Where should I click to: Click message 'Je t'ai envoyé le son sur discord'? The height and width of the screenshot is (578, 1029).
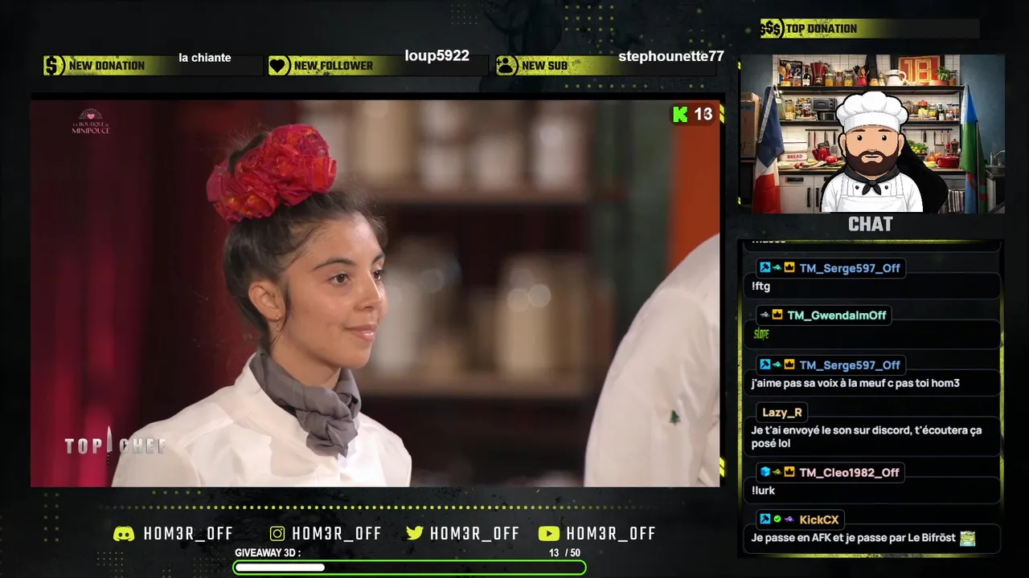[x=867, y=437]
